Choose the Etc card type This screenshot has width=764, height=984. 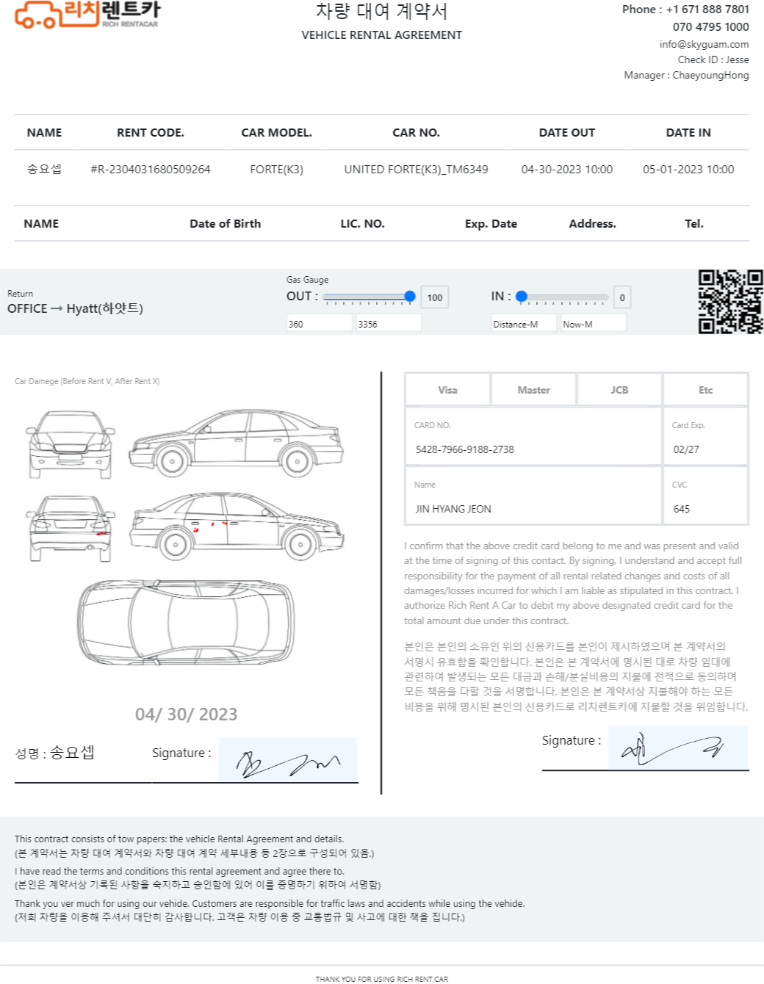[x=705, y=390]
